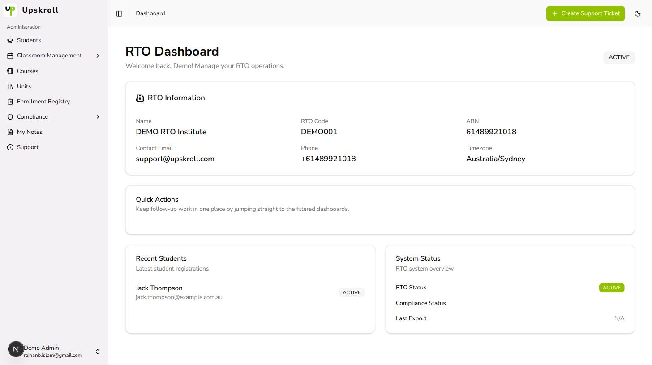Click the green ACTIVE RTO Status badge
Viewport: 652px width, 365px height.
point(612,288)
